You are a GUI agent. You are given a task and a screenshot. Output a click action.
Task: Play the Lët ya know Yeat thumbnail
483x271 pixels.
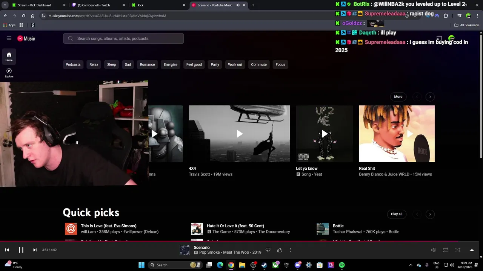tap(325, 134)
